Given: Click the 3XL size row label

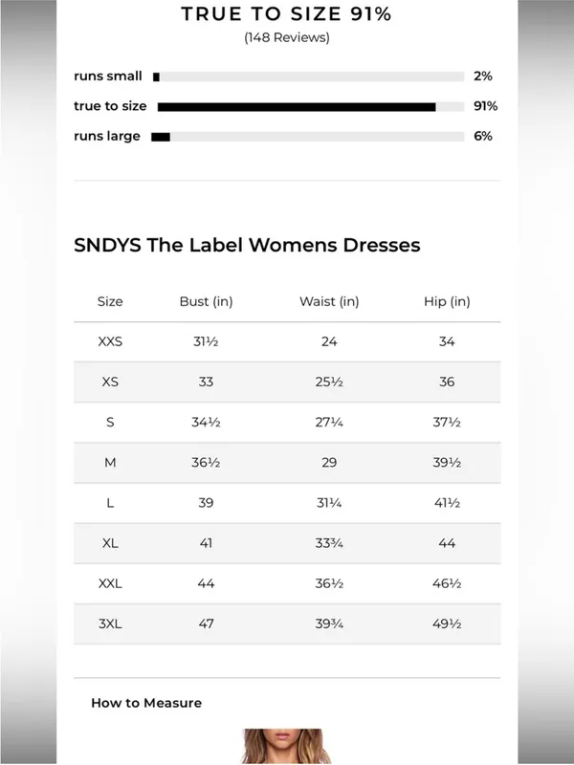Looking at the screenshot, I should [x=110, y=623].
